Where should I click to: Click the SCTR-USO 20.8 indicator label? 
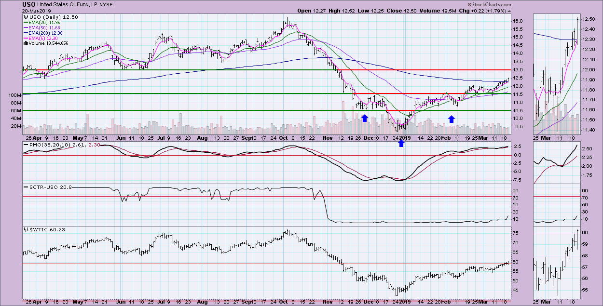point(51,187)
